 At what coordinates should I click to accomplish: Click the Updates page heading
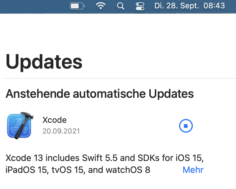tap(44, 62)
